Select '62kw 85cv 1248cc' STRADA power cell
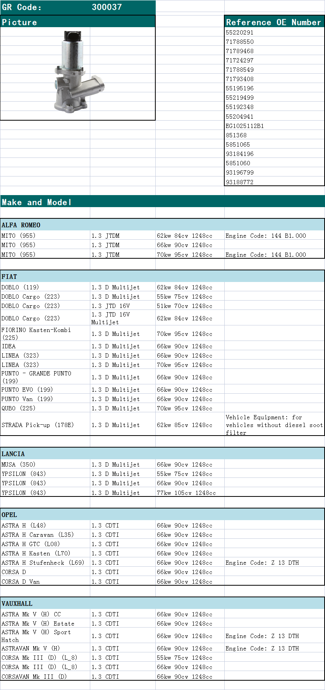 pyautogui.click(x=190, y=425)
